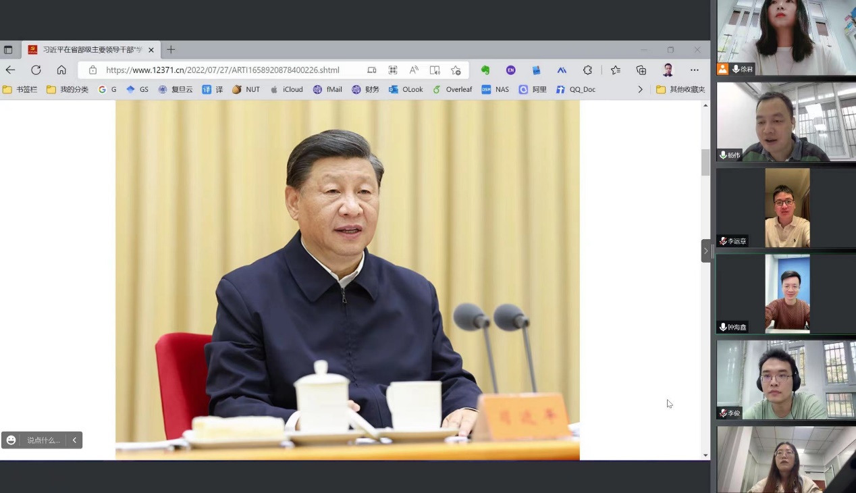Click the page vertical scrollbar thumb
The height and width of the screenshot is (493, 856).
tap(705, 163)
